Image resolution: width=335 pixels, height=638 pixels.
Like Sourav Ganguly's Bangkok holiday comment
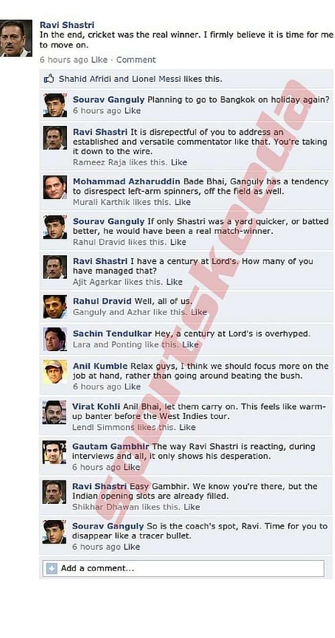(x=132, y=111)
